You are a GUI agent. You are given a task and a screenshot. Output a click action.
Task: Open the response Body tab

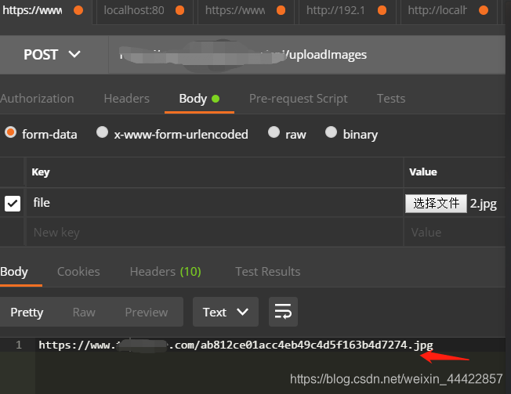pos(14,272)
